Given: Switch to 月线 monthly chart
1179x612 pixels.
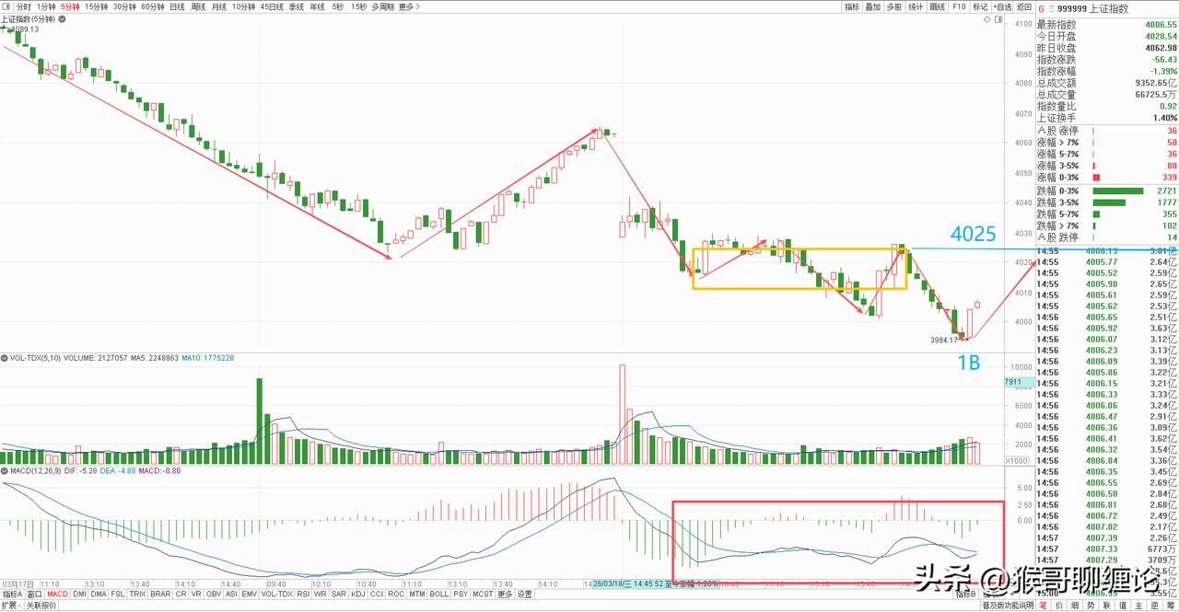Looking at the screenshot, I should click(x=219, y=6).
